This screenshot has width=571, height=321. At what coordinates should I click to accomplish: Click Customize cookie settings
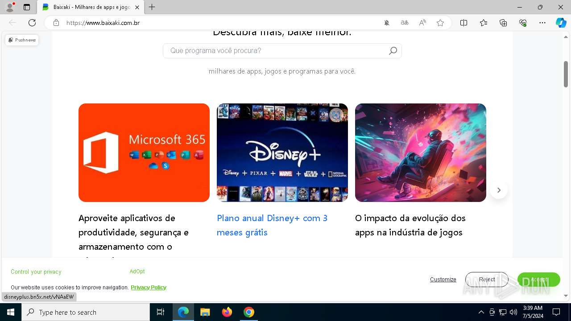(x=443, y=280)
